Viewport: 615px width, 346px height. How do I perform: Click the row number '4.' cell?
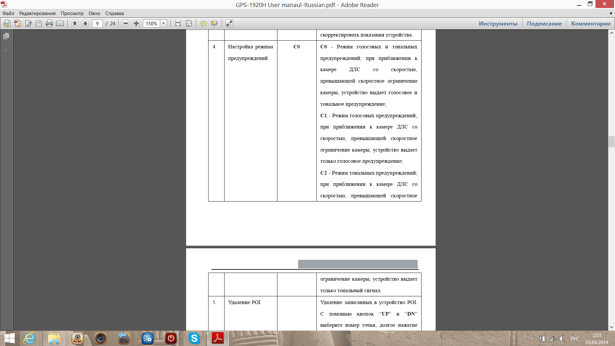point(215,46)
